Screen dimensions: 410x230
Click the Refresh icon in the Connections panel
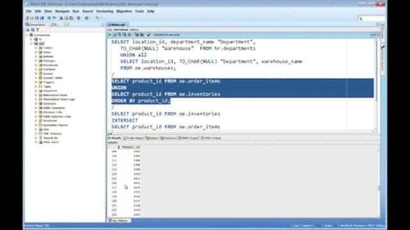pyautogui.click(x=33, y=30)
